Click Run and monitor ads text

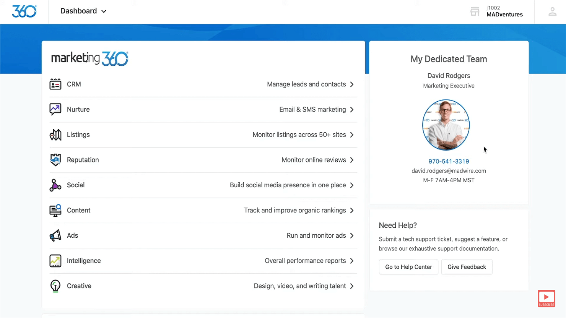(x=316, y=235)
